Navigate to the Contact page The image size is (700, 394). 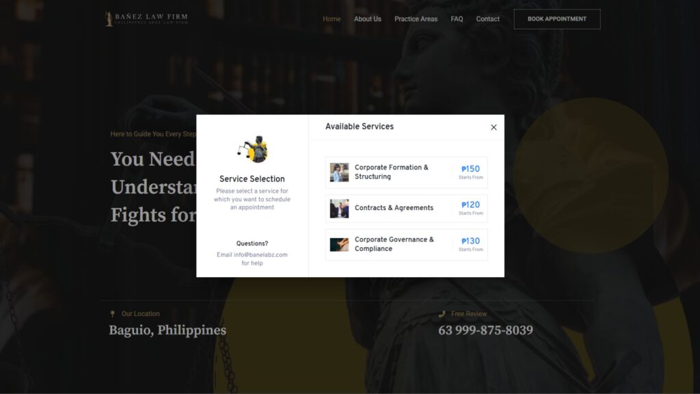pos(487,18)
